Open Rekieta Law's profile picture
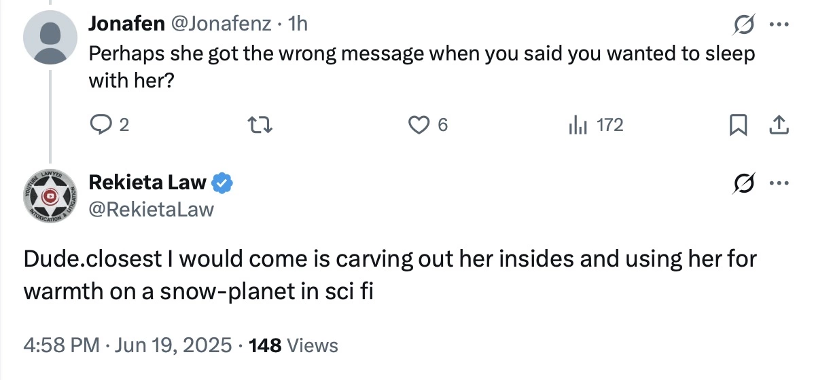Screen dimensions: 814x380 [x=50, y=197]
